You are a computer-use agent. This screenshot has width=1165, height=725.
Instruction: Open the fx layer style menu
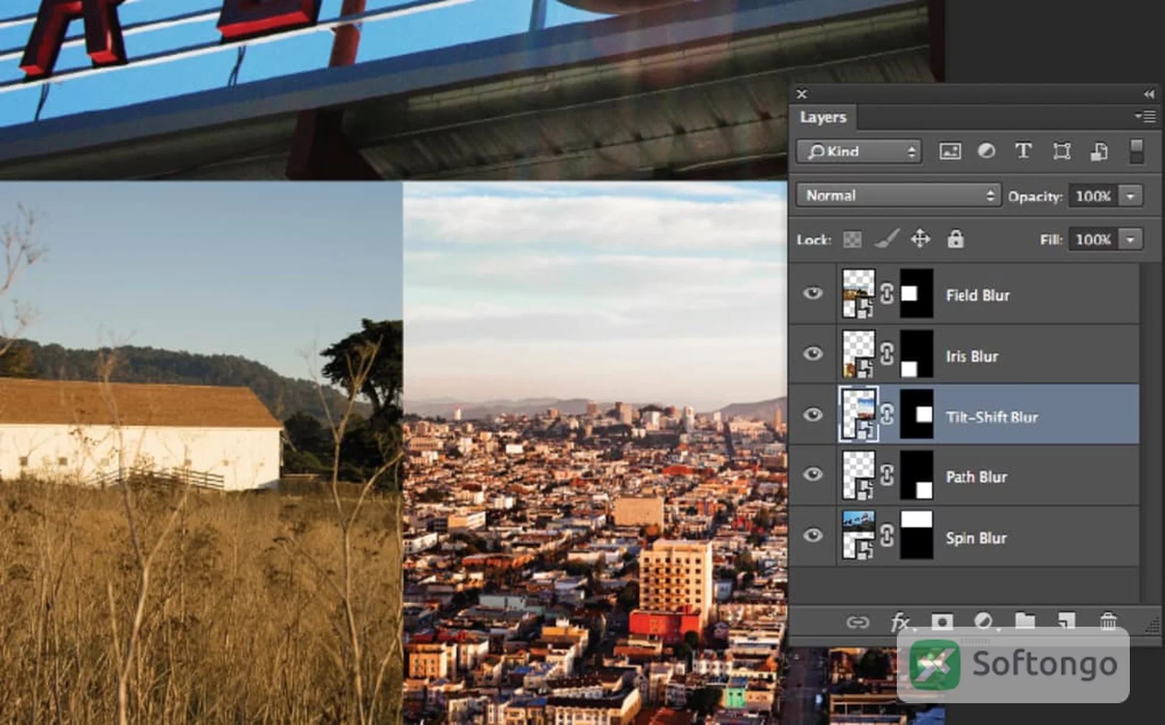pyautogui.click(x=900, y=622)
